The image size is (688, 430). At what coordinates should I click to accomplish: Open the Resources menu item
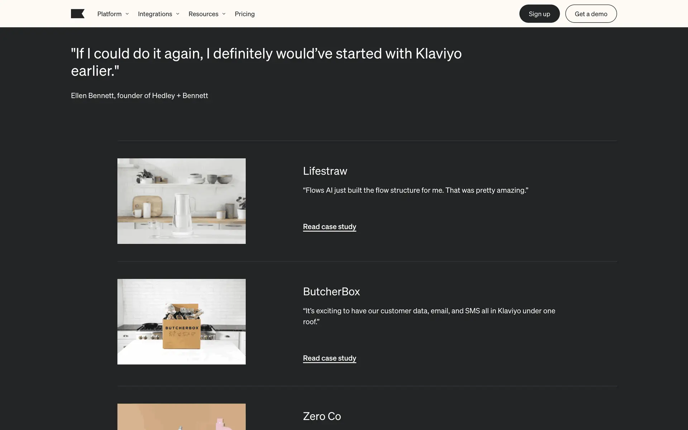tap(203, 14)
